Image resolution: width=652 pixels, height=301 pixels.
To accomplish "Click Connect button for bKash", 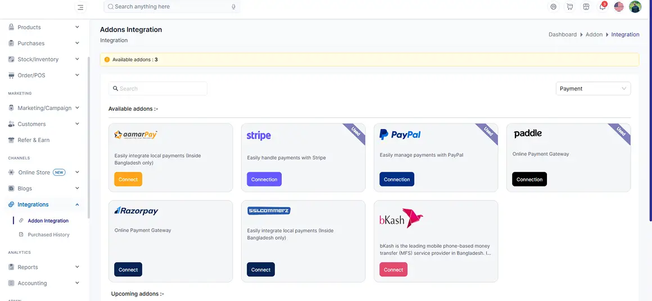I will tap(393, 270).
